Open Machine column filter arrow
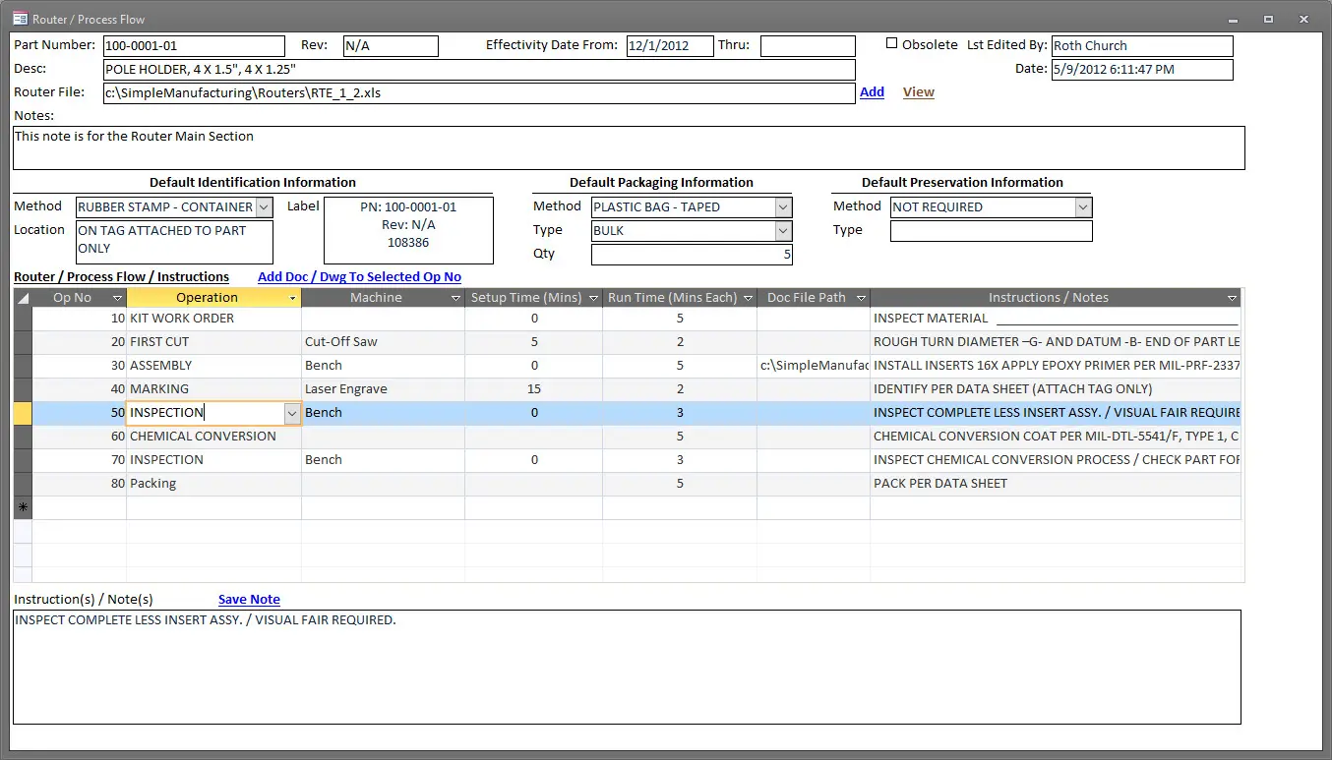The image size is (1332, 760). coord(455,298)
